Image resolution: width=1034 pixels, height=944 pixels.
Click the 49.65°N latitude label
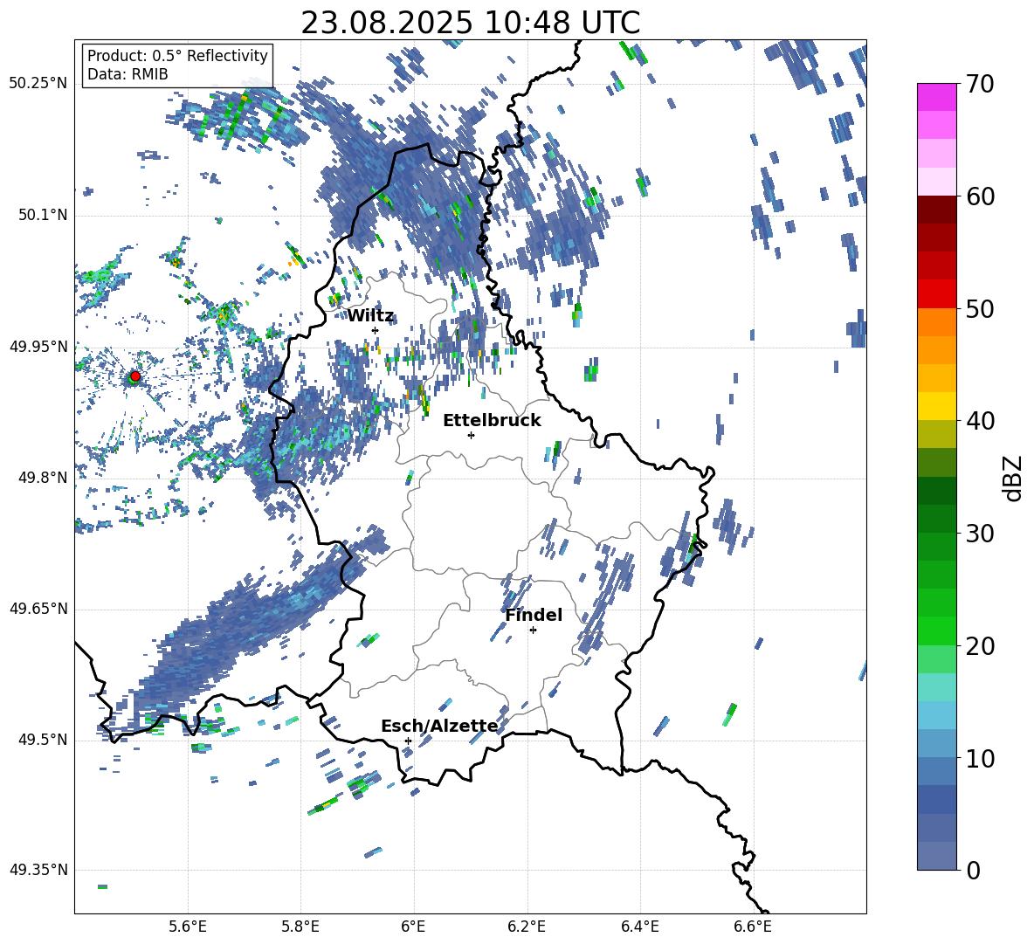point(38,609)
